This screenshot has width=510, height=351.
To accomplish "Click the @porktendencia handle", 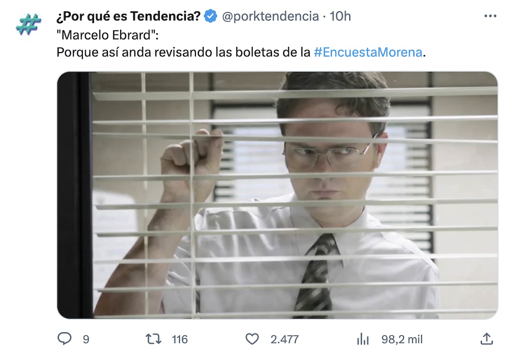I will click(270, 16).
